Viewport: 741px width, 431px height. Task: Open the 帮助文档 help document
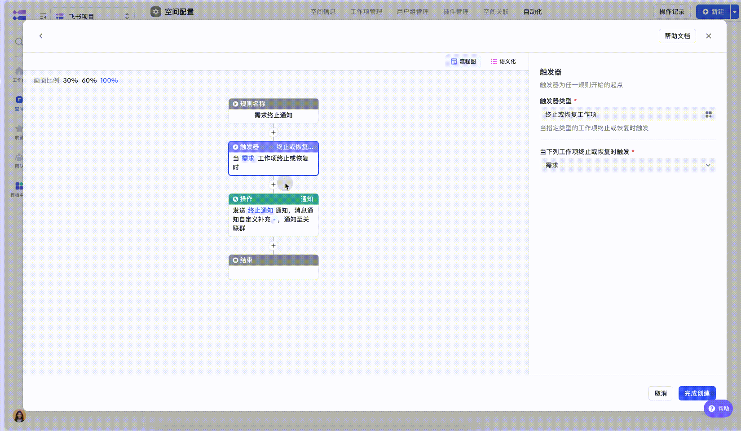pyautogui.click(x=677, y=36)
